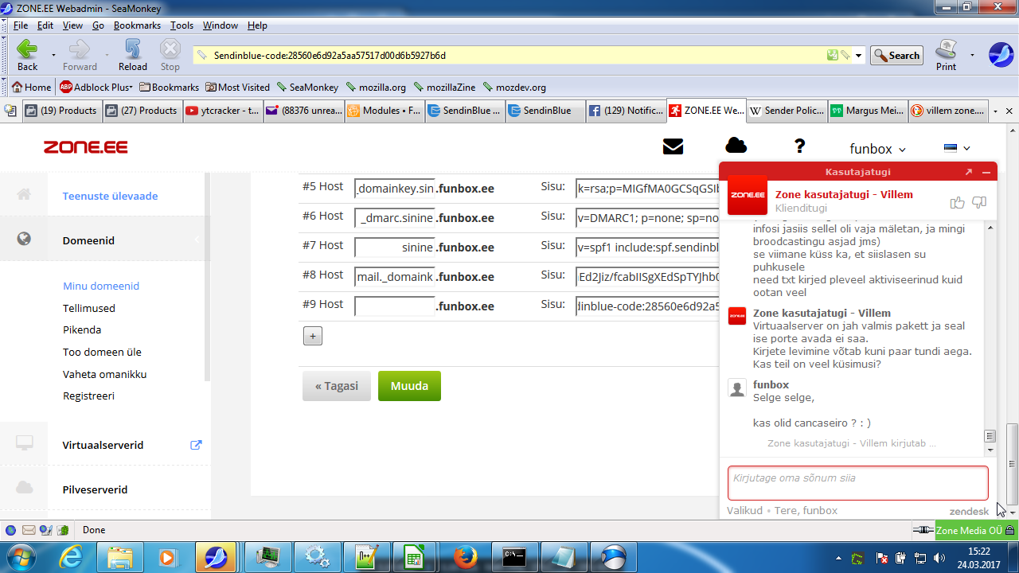
Task: Open the Pilveserverid sidebar section
Action: (x=95, y=489)
